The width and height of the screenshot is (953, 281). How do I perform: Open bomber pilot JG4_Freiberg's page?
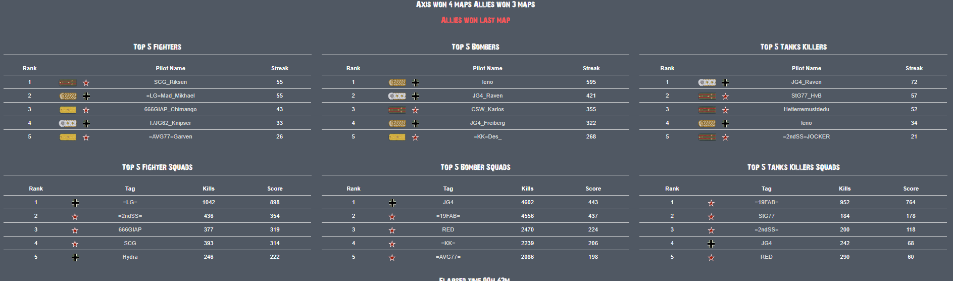coord(487,123)
